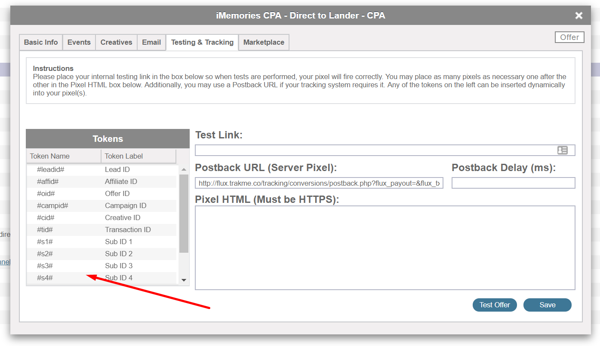The image size is (600, 346).
Task: Click the Tokens panel header
Action: click(108, 139)
